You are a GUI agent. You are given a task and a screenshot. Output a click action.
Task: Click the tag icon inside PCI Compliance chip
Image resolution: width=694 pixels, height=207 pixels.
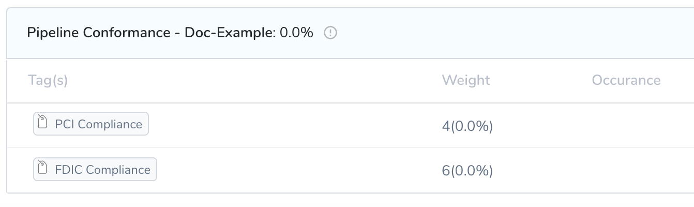(x=43, y=123)
